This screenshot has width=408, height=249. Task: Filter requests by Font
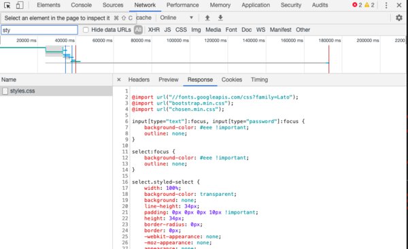tap(231, 30)
